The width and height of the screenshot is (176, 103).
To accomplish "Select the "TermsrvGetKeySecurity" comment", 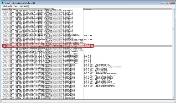I will [x=100, y=84].
